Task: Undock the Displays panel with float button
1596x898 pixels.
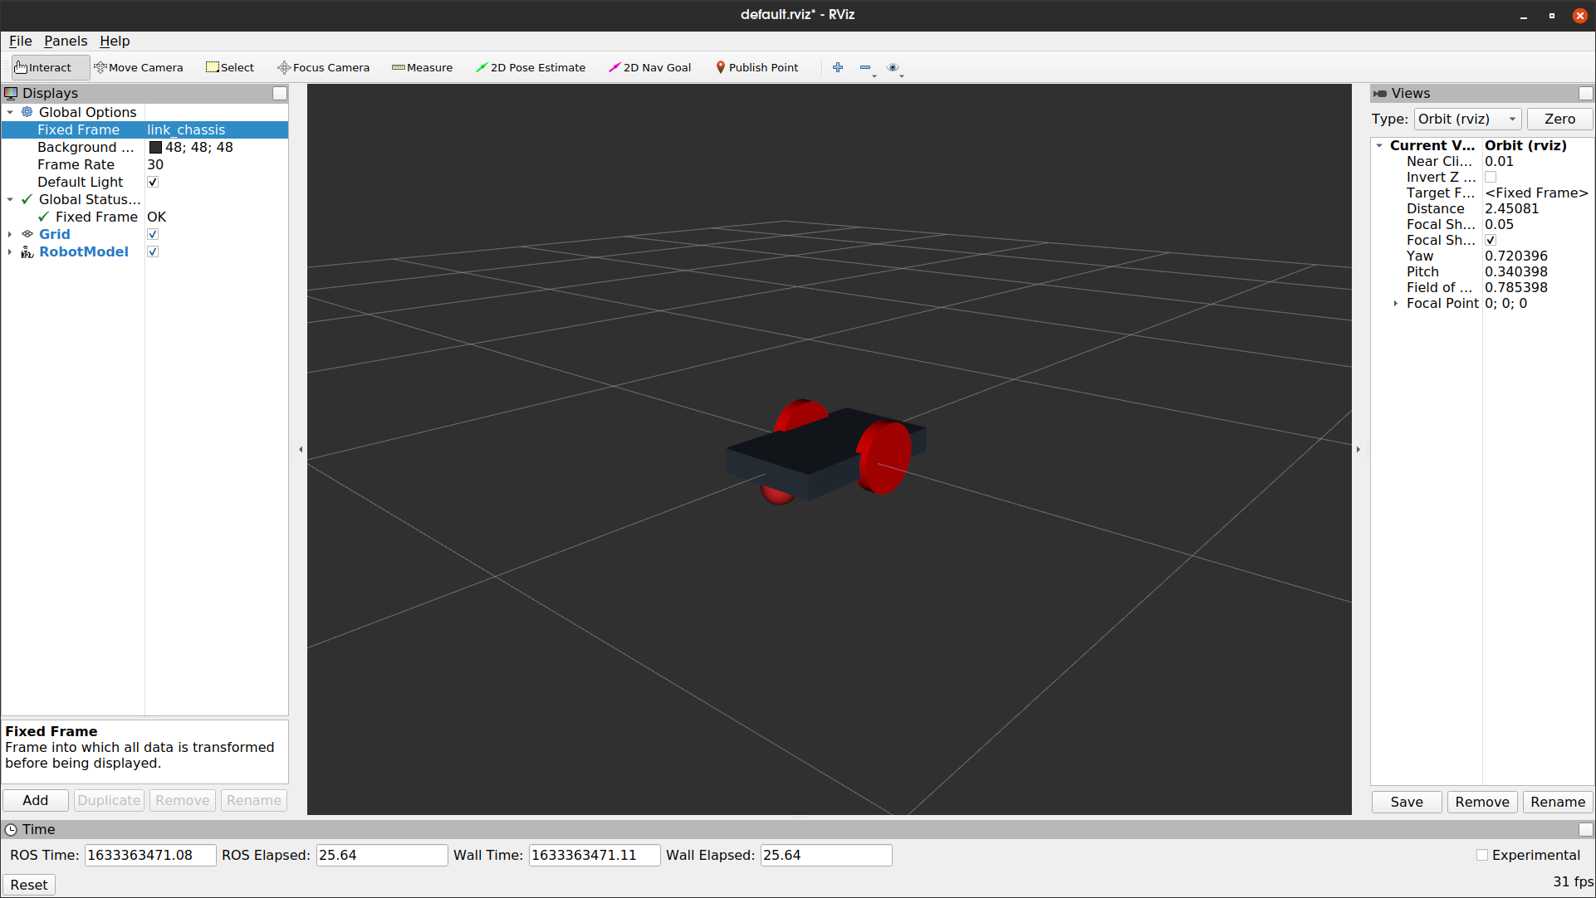Action: (x=280, y=94)
